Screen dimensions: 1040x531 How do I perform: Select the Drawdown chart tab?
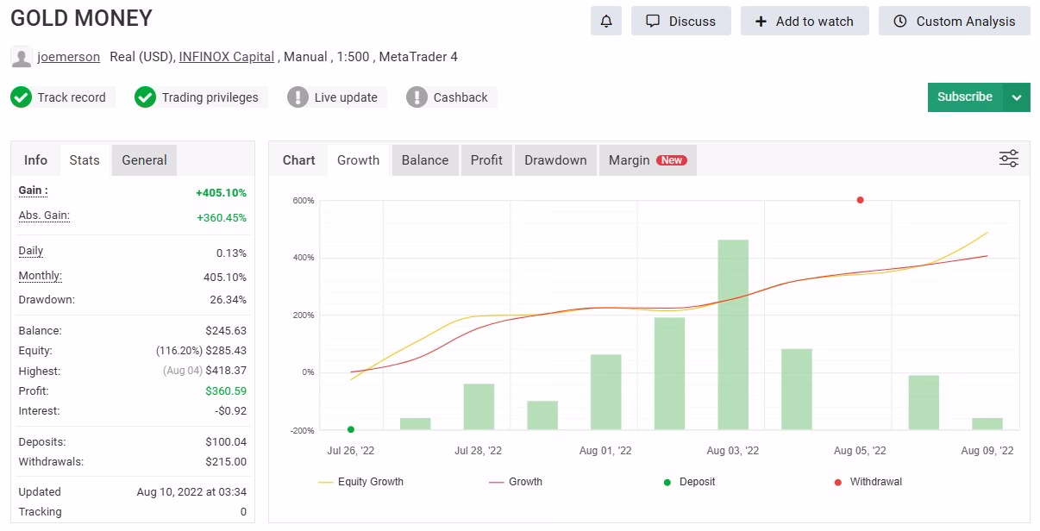pyautogui.click(x=555, y=160)
